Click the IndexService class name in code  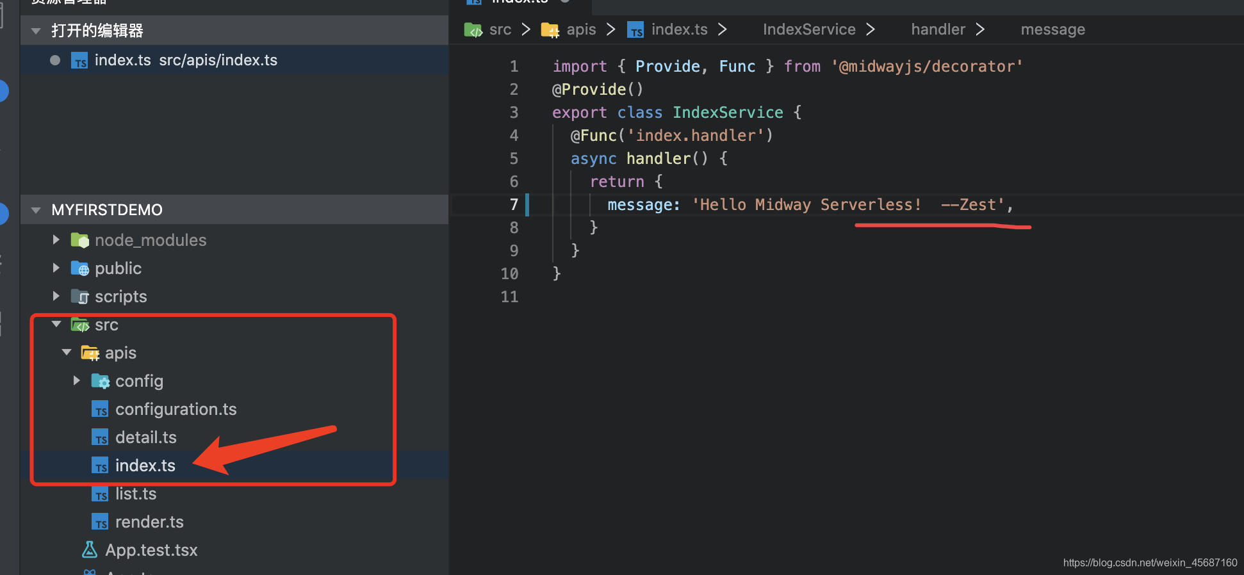[x=728, y=113]
